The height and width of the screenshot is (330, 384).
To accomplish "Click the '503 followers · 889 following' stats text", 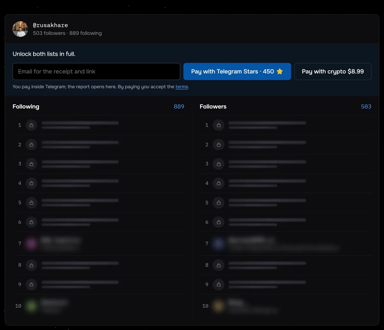I will point(67,33).
